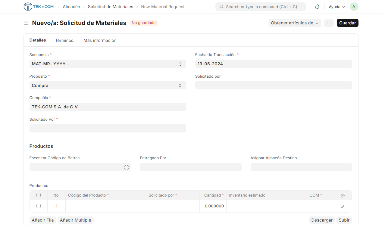Viewport: 382px width, 233px height.
Task: Toggle the sidebar hamburger menu icon
Action: coord(26,23)
